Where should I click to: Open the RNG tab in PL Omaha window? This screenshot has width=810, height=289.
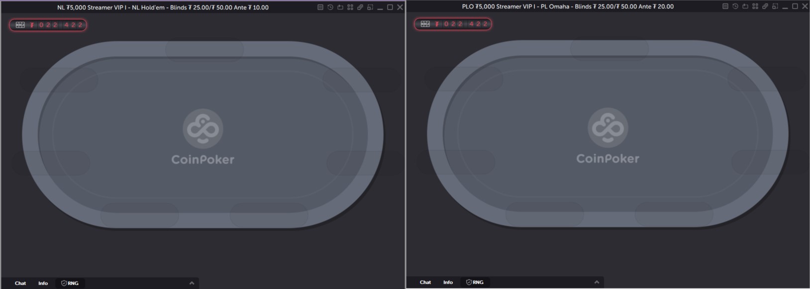[x=475, y=282]
